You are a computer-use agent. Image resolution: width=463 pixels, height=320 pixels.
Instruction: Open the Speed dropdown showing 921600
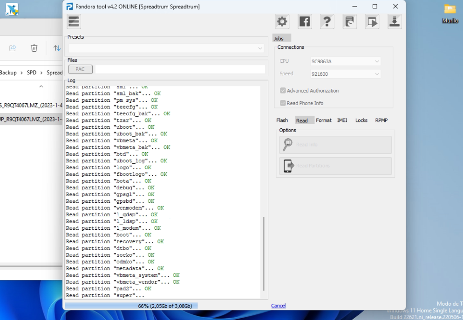pyautogui.click(x=345, y=74)
